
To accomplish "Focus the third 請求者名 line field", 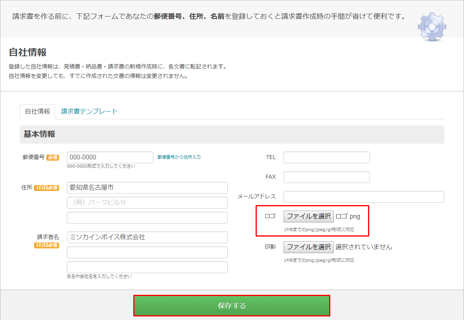I will pyautogui.click(x=147, y=267).
